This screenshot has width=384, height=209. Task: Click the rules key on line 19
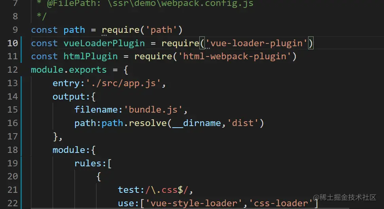click(88, 163)
